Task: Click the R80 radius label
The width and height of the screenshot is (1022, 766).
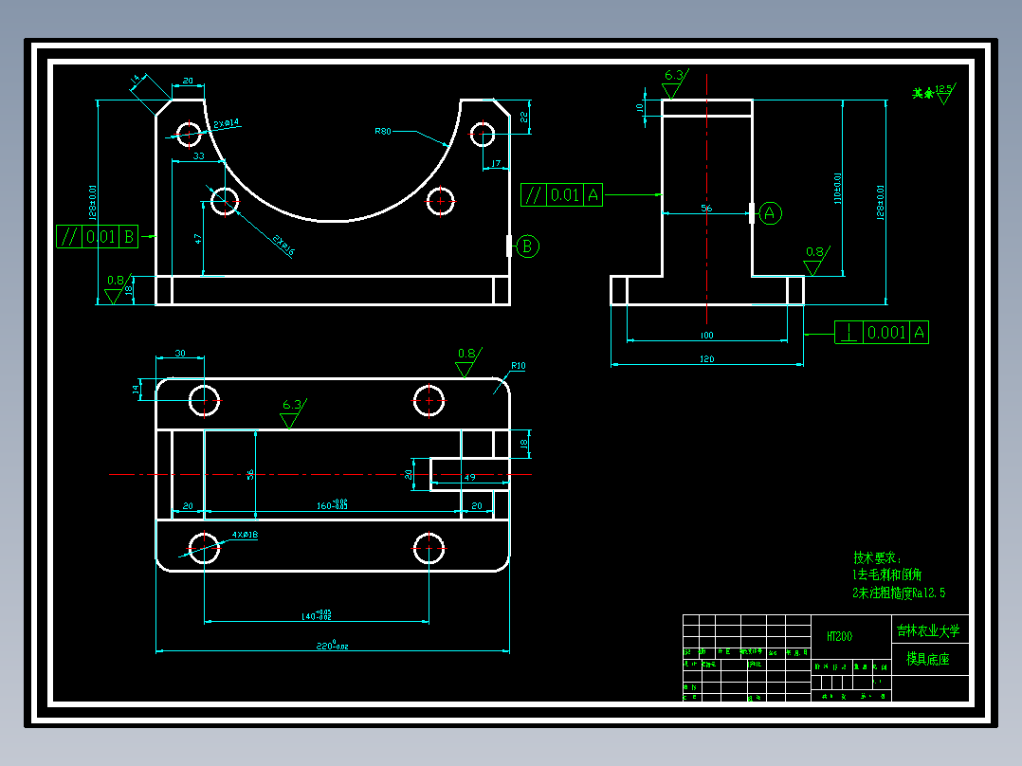Action: point(383,131)
